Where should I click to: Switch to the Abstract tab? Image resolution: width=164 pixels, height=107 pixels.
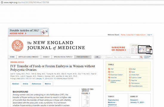pyautogui.click(x=16, y=84)
